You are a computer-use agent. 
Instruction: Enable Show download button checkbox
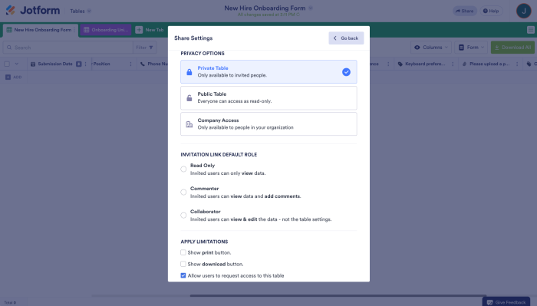point(183,264)
